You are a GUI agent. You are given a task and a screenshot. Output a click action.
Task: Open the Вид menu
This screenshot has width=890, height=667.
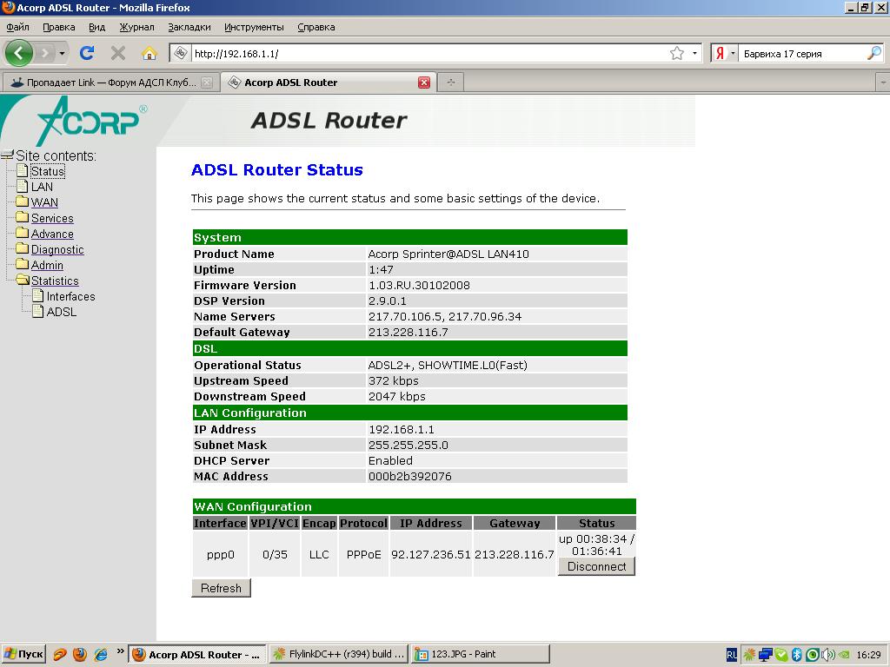[x=97, y=27]
